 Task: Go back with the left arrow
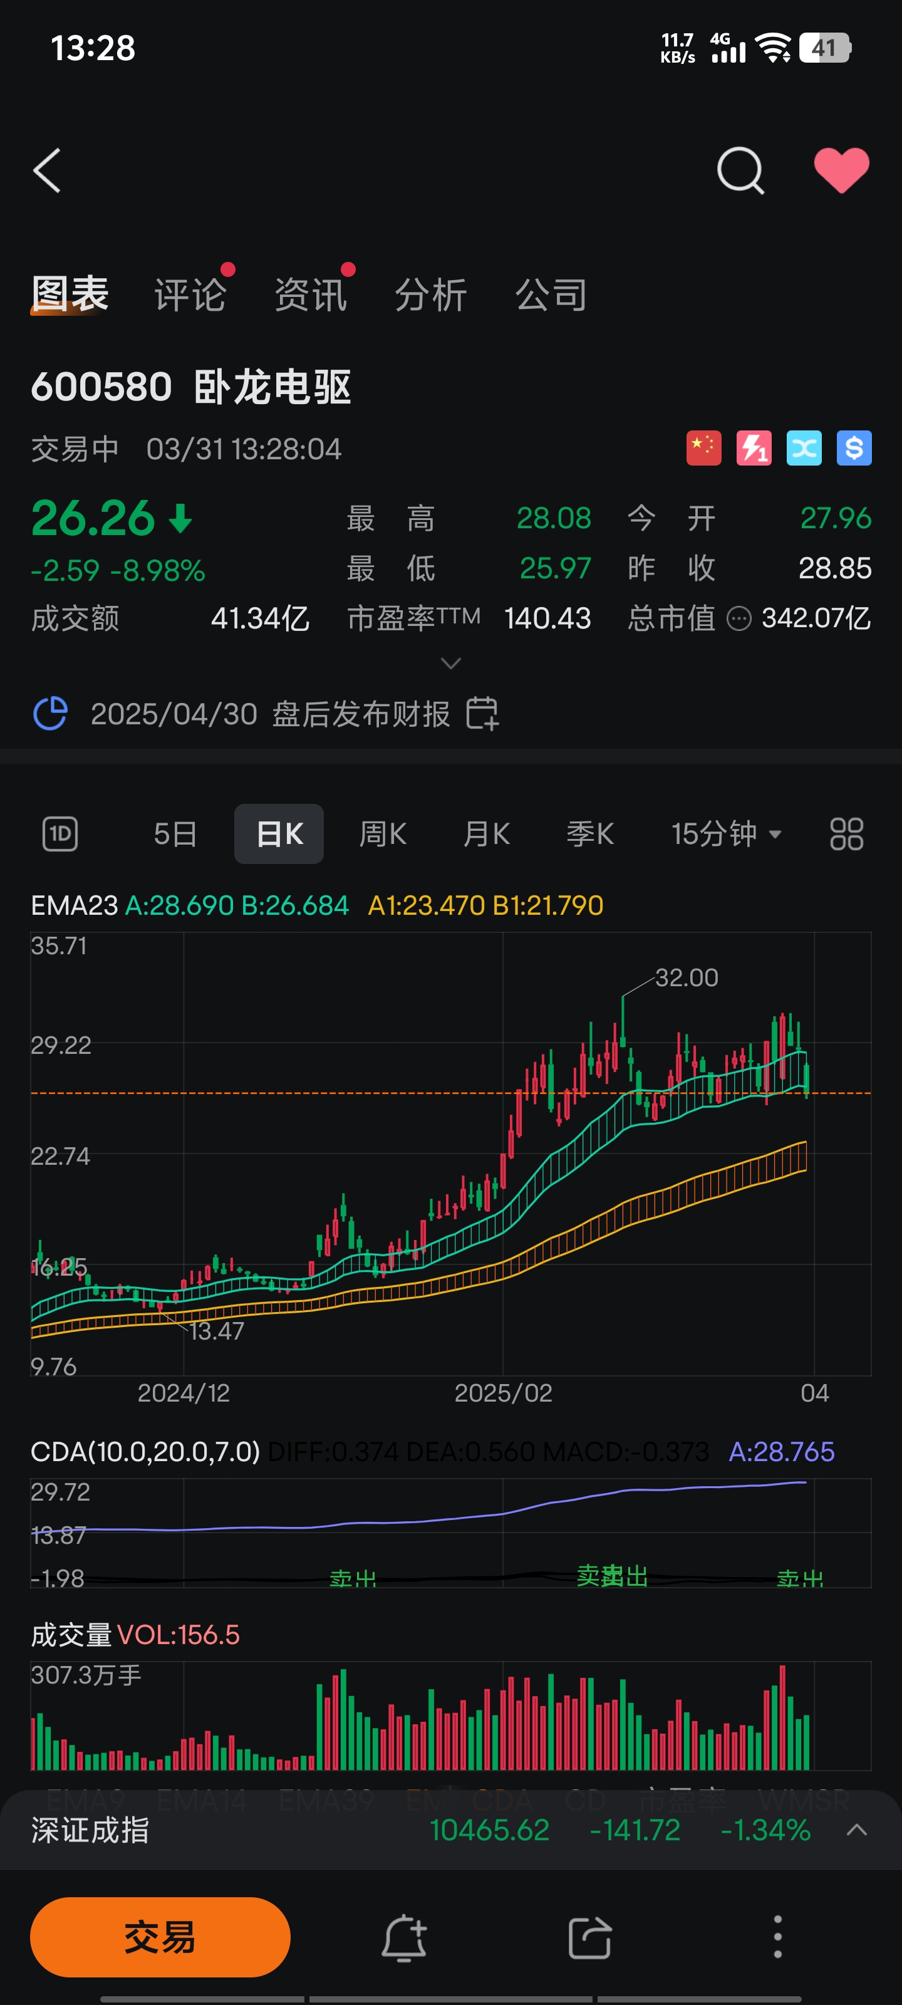(47, 170)
